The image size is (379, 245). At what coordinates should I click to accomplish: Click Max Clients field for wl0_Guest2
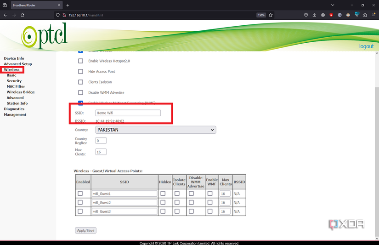tap(225, 202)
